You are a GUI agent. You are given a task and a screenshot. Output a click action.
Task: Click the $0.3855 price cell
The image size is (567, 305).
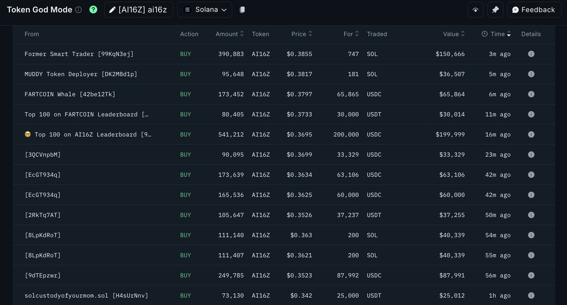click(300, 54)
